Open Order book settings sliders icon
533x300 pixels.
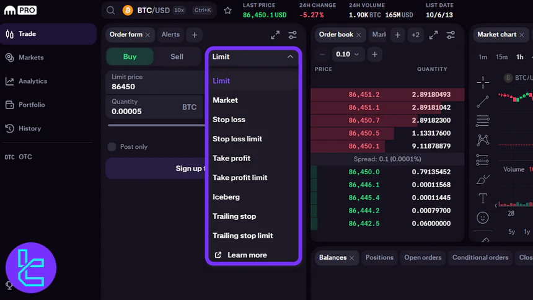tap(451, 35)
